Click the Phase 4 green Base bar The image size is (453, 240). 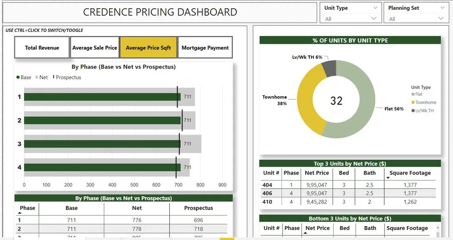pos(101,167)
